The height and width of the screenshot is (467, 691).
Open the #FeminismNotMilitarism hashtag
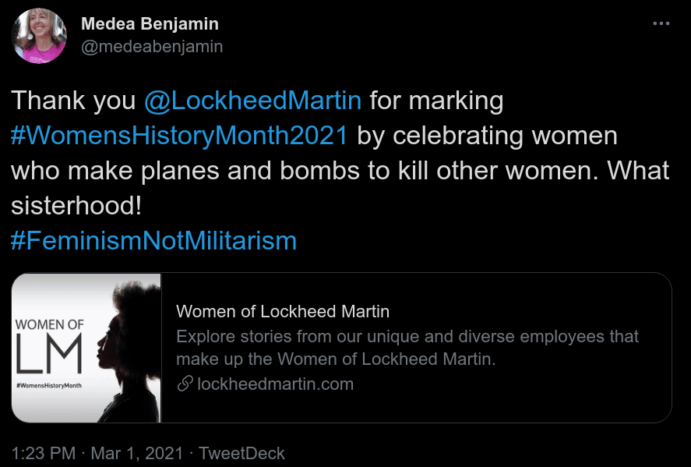click(154, 240)
